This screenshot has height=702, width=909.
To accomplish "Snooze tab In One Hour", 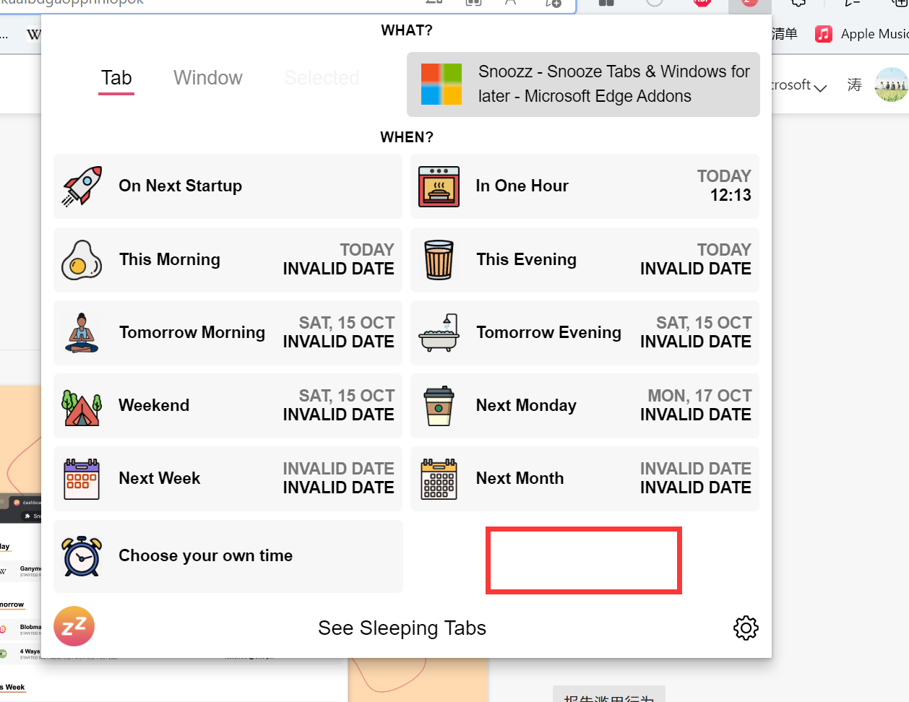I will coord(585,186).
